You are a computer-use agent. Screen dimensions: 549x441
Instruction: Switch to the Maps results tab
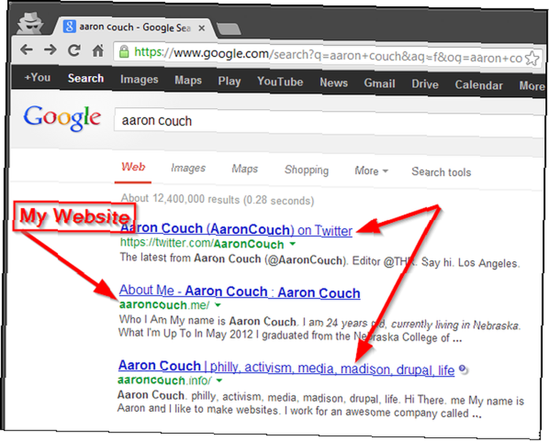pyautogui.click(x=245, y=169)
